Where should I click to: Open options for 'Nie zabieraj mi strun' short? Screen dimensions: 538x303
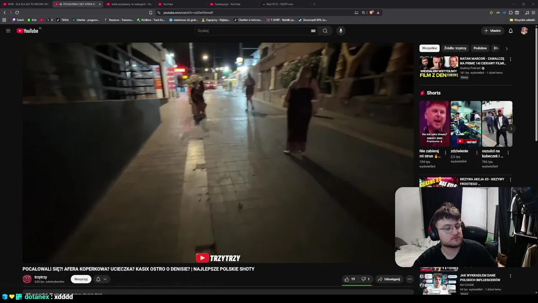coord(446,153)
